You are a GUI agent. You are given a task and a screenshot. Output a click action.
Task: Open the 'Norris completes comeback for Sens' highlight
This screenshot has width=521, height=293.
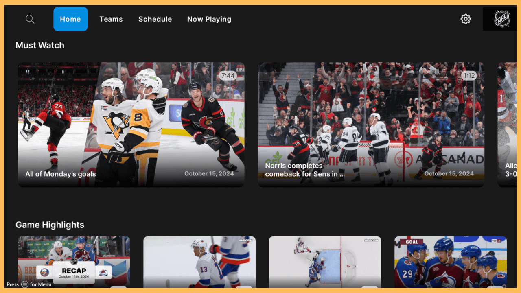(x=371, y=124)
